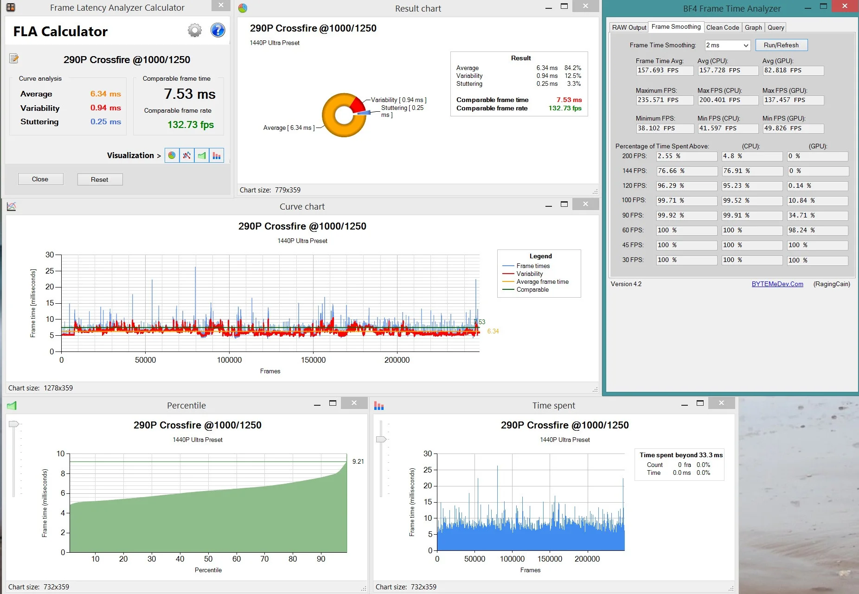Show the time spent bar chart visualization
The height and width of the screenshot is (594, 859).
click(x=217, y=155)
